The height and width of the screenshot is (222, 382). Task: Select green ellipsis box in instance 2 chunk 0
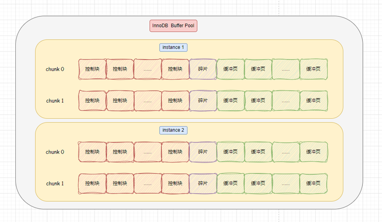286,152
